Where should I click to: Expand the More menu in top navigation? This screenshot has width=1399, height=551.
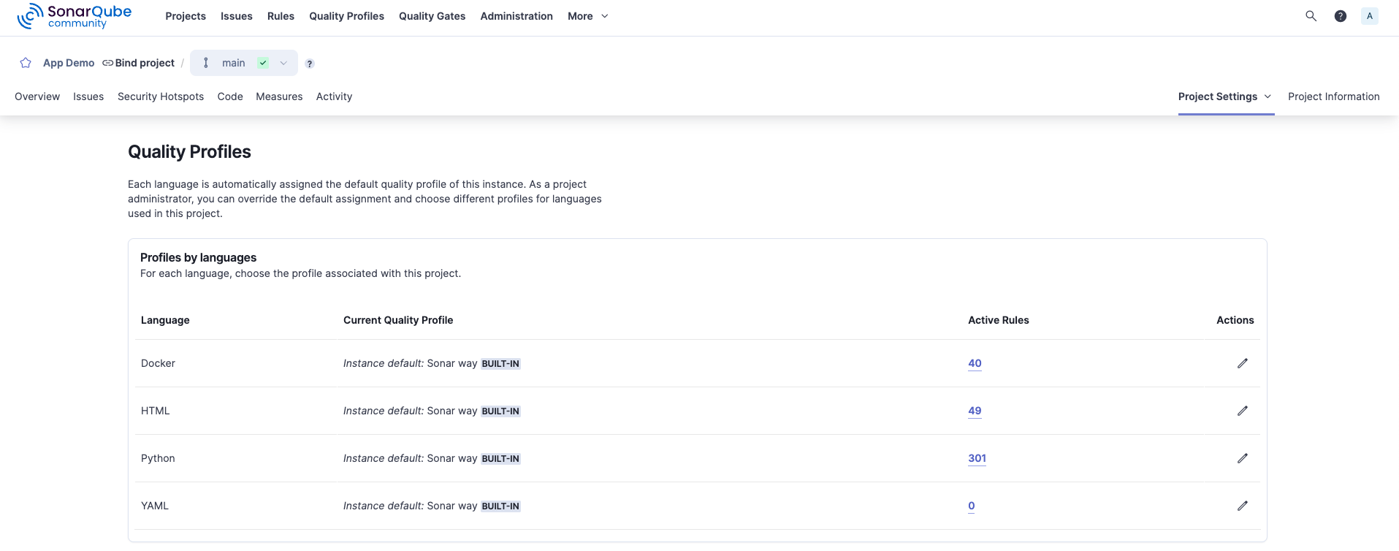588,16
